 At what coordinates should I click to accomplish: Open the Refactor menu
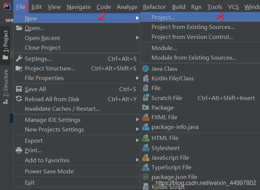point(154,7)
